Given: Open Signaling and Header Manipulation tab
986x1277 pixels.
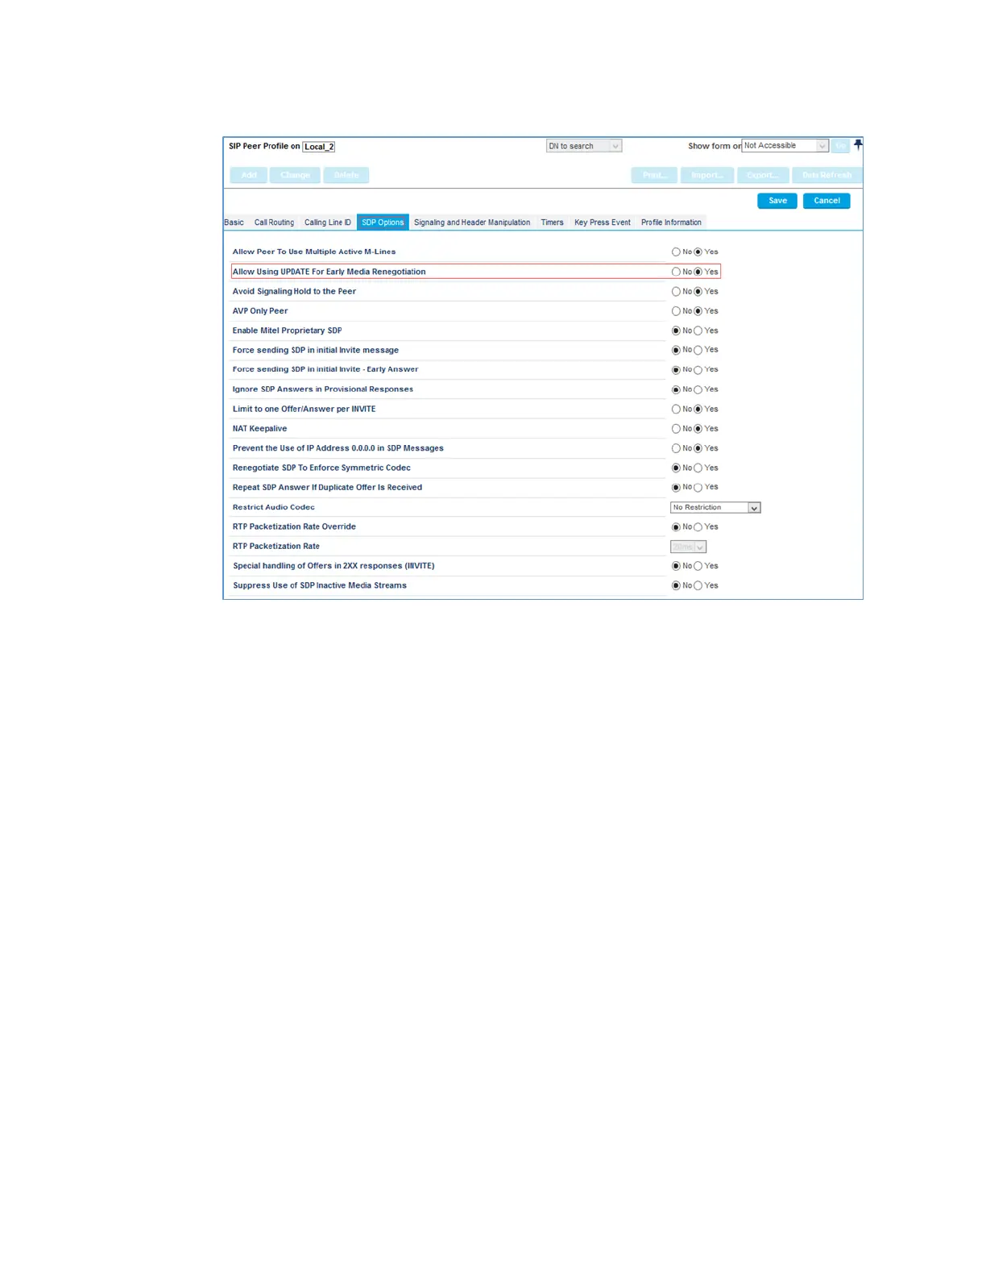Looking at the screenshot, I should [472, 223].
